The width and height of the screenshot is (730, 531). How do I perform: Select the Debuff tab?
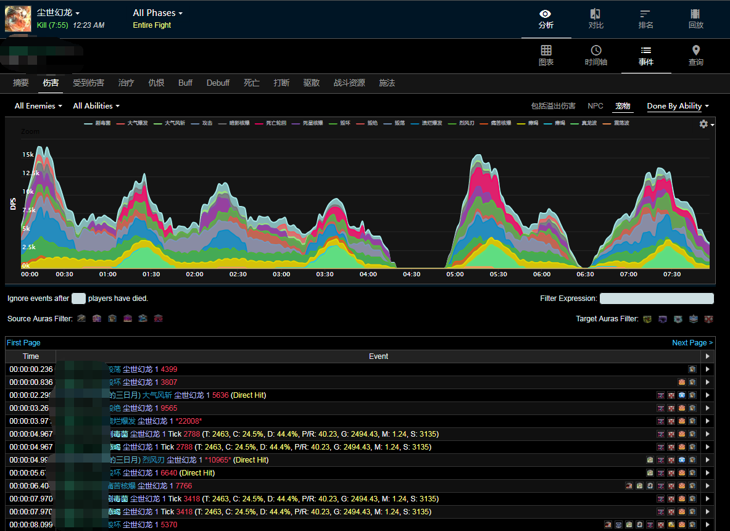218,83
